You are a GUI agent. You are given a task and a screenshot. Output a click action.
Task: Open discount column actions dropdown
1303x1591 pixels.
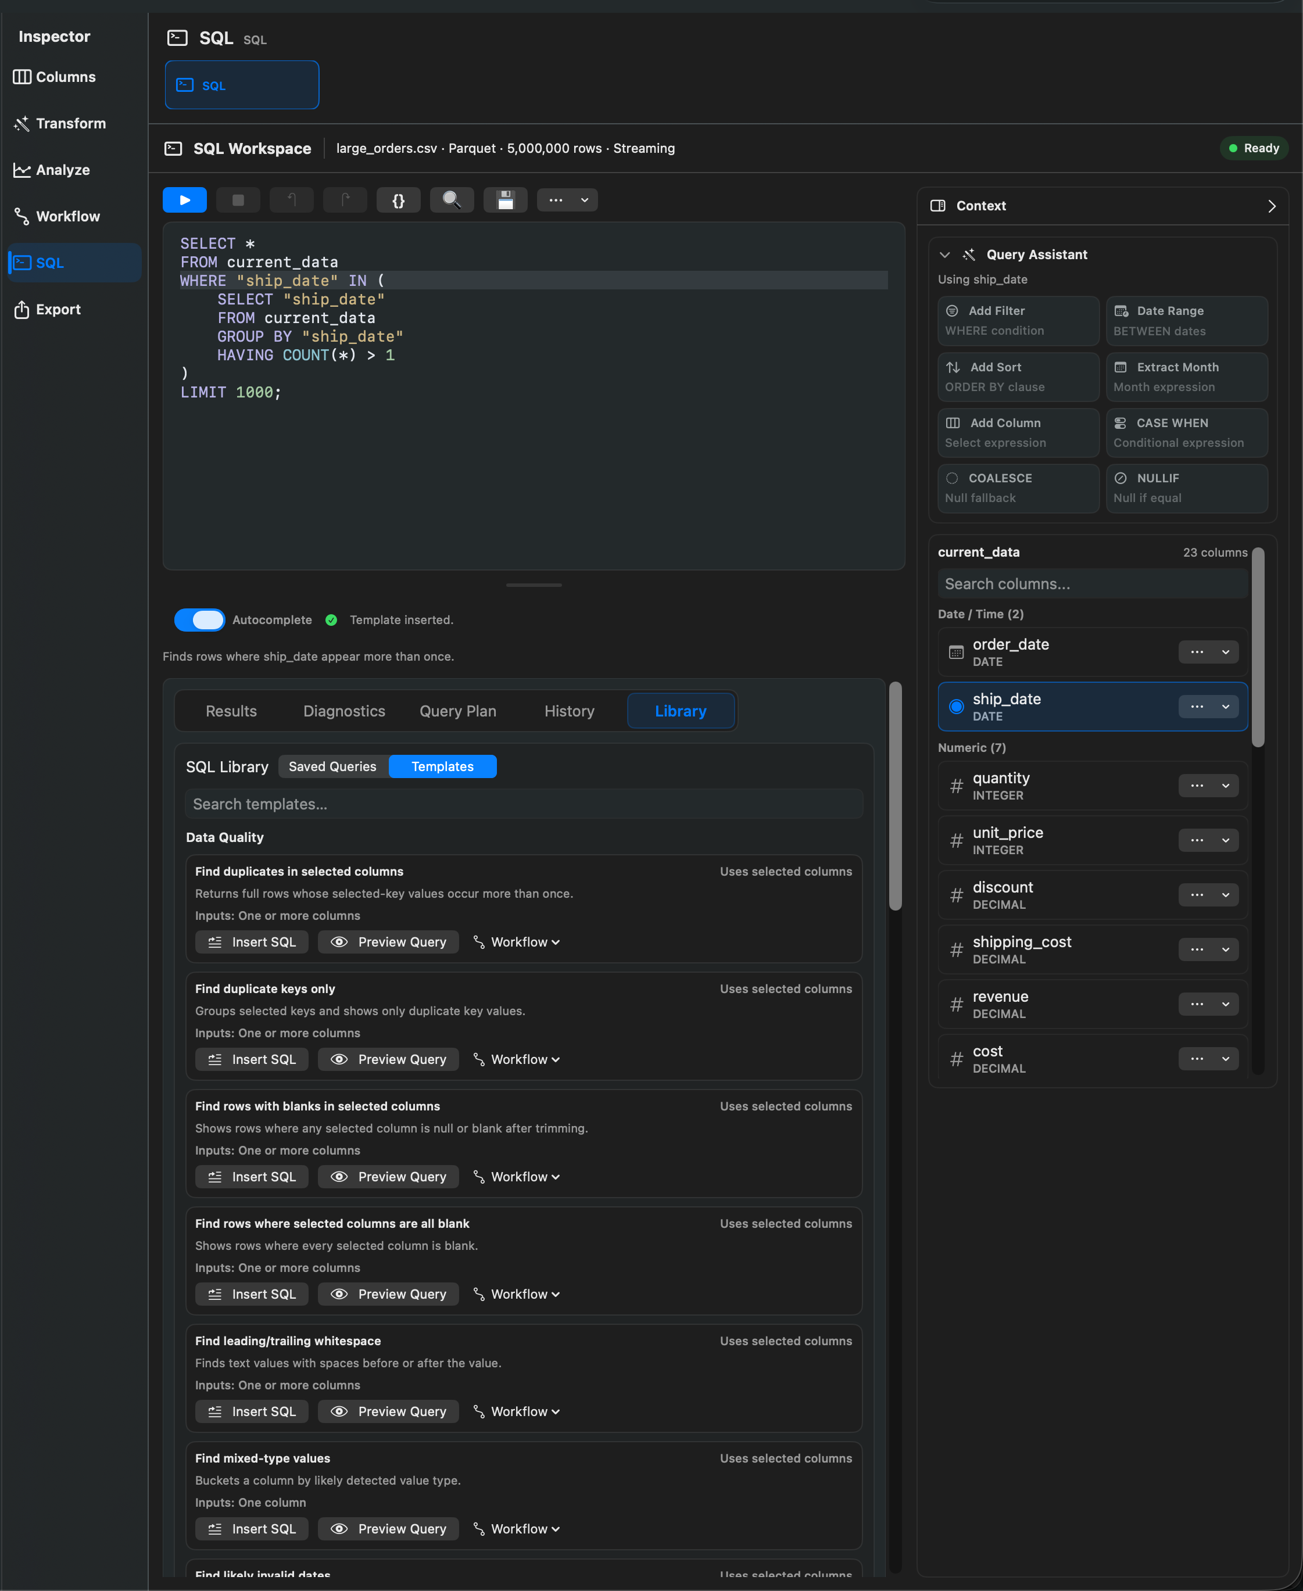(x=1208, y=894)
